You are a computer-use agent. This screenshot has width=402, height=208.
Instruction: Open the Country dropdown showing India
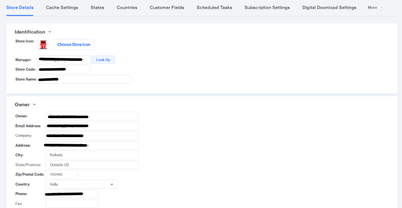(81, 184)
